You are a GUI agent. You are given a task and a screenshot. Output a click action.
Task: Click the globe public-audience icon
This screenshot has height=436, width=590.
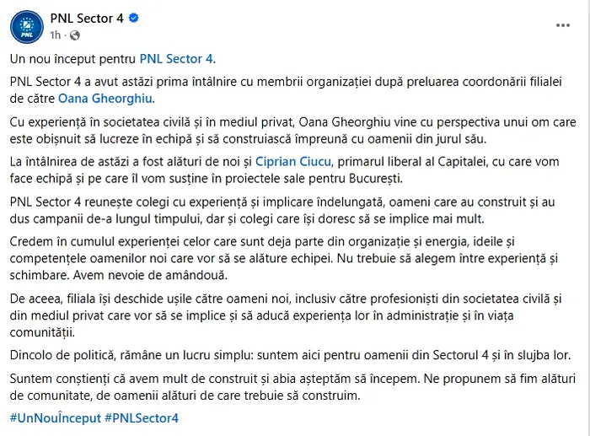(75, 35)
